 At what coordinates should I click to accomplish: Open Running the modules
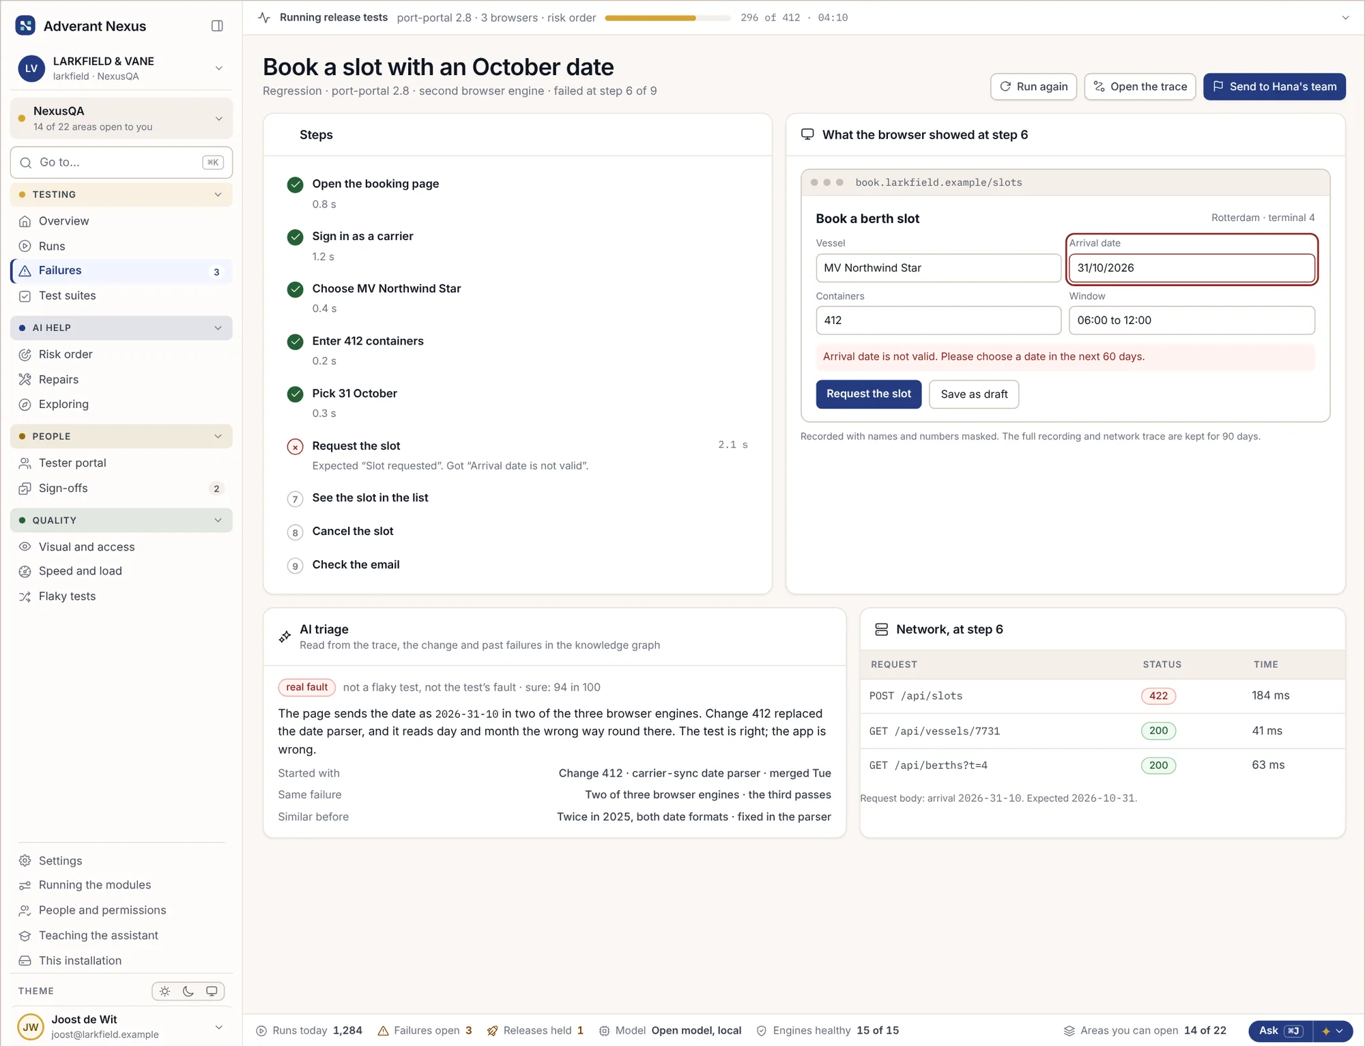coord(121,886)
